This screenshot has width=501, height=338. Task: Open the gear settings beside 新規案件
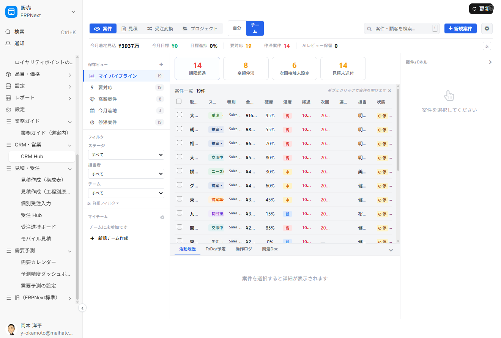coord(487,28)
